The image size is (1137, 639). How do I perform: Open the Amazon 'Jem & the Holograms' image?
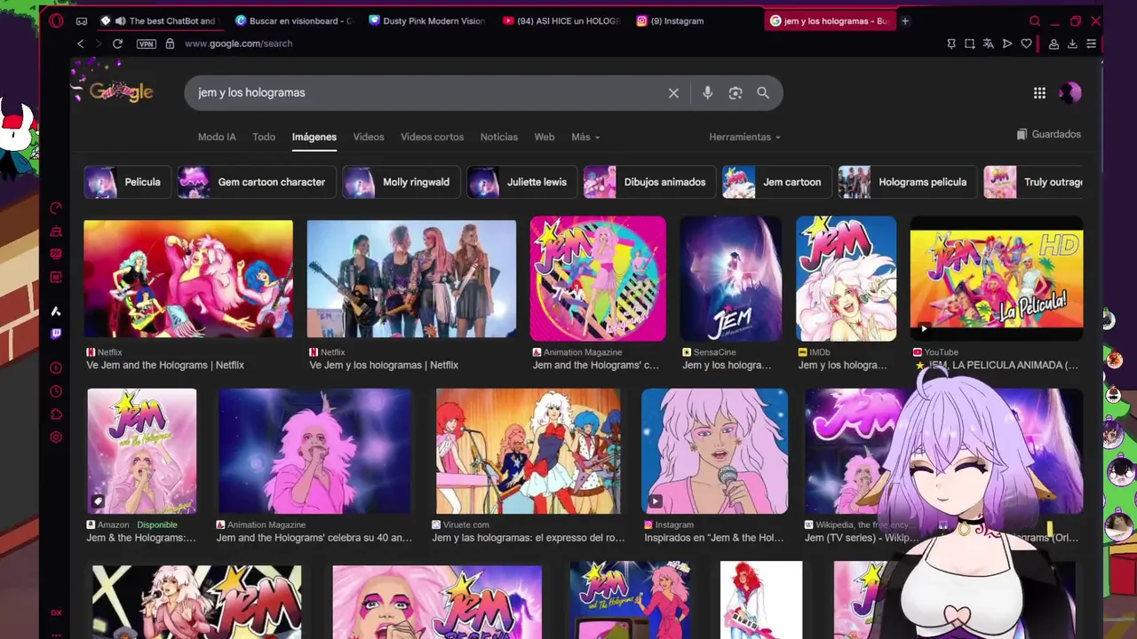[142, 451]
